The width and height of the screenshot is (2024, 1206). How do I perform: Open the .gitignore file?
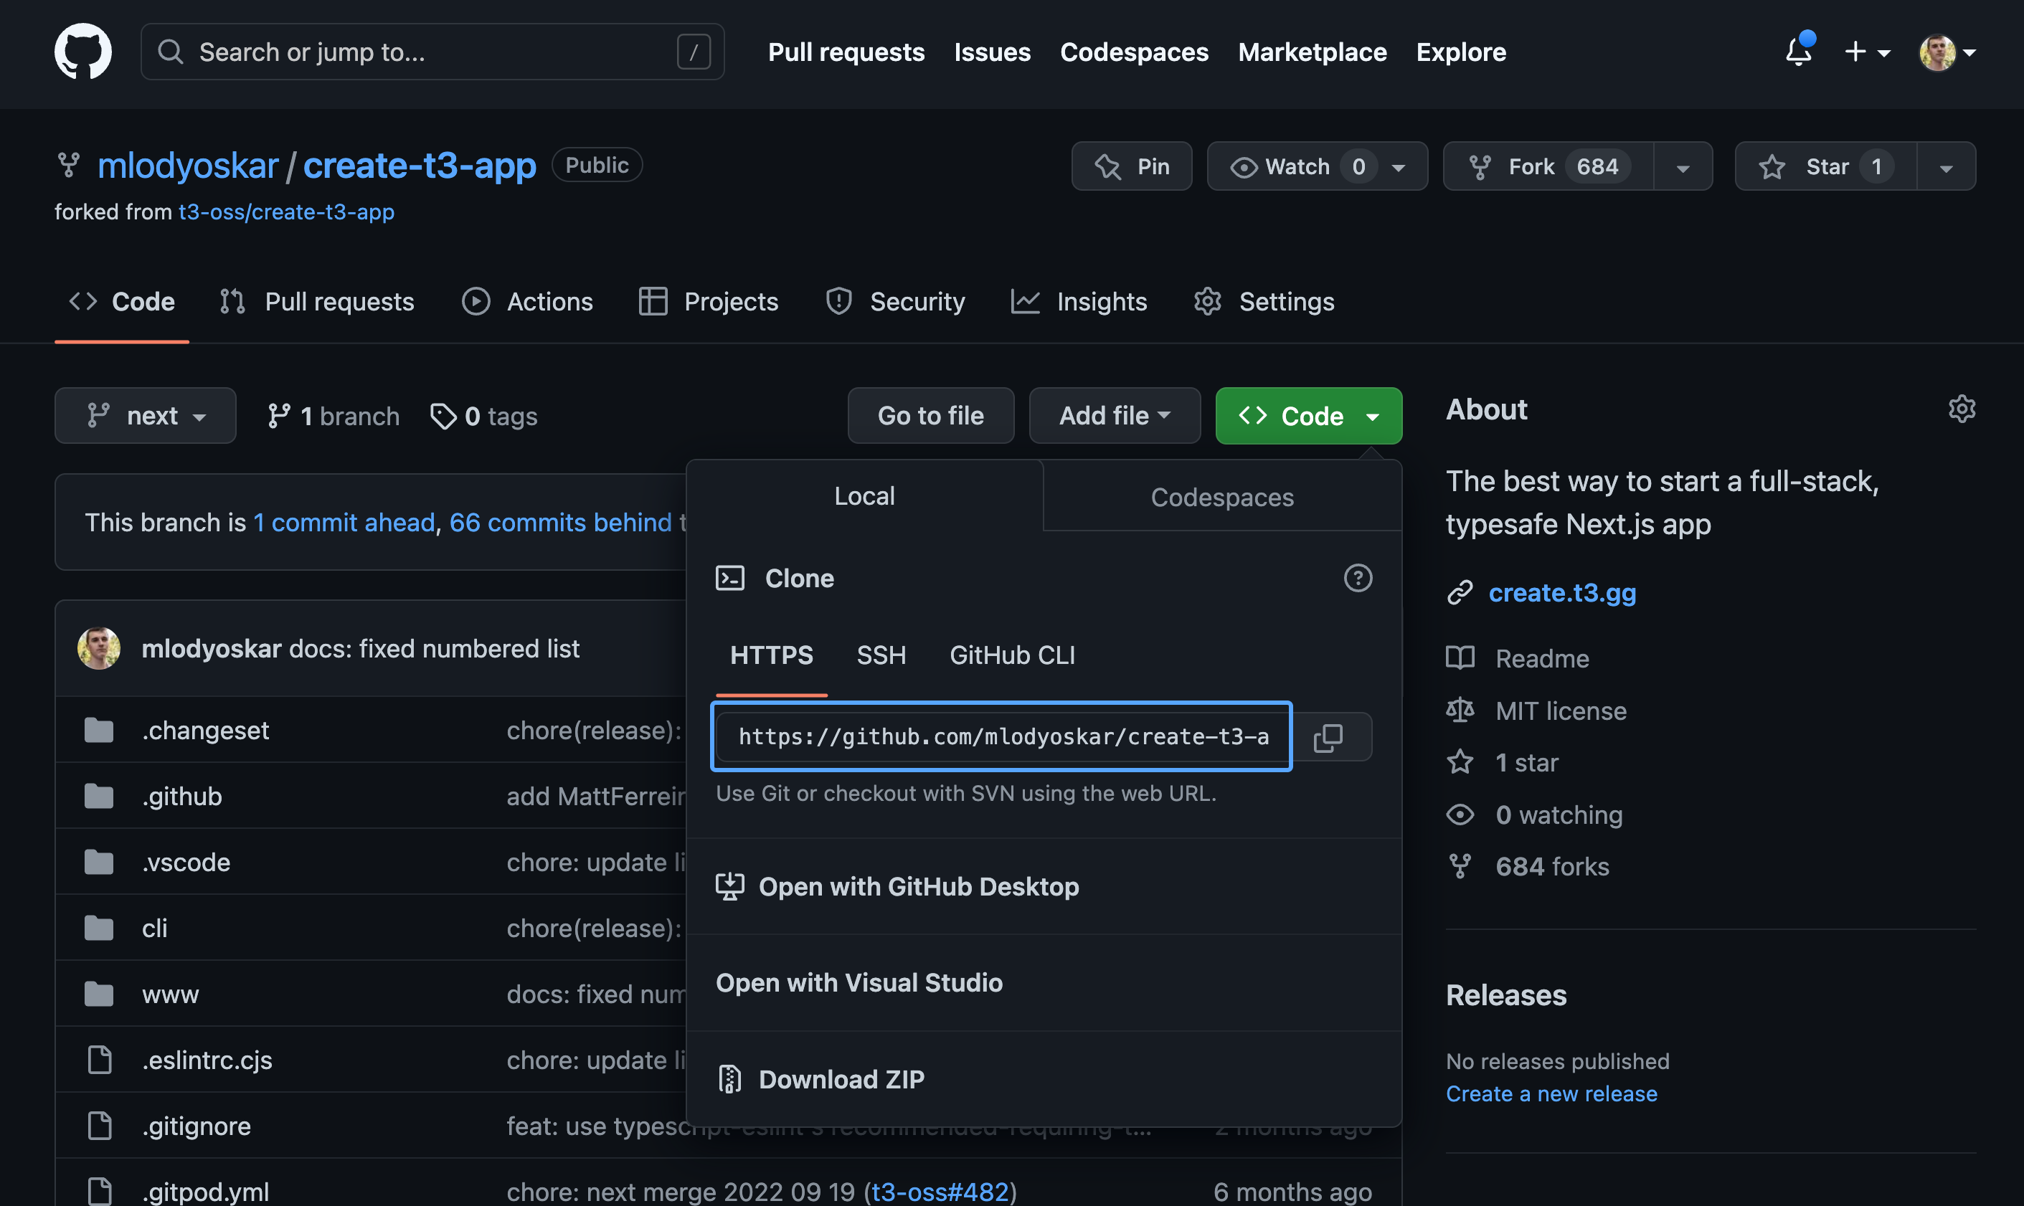click(x=197, y=1126)
